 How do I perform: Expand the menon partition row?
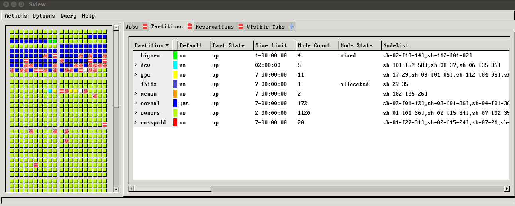pyautogui.click(x=135, y=94)
